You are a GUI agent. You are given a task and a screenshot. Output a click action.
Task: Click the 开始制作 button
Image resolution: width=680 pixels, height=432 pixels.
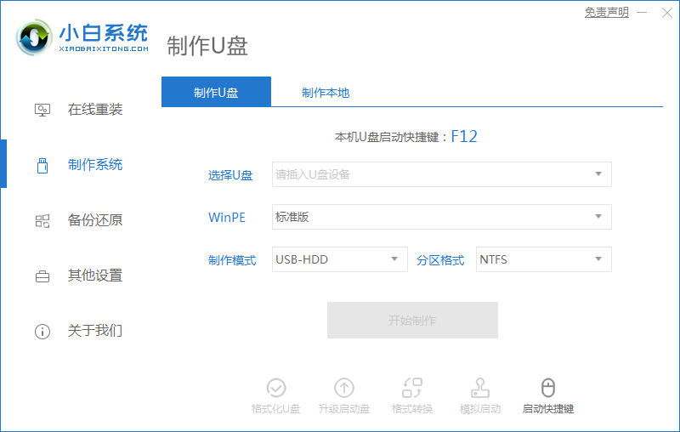point(412,320)
